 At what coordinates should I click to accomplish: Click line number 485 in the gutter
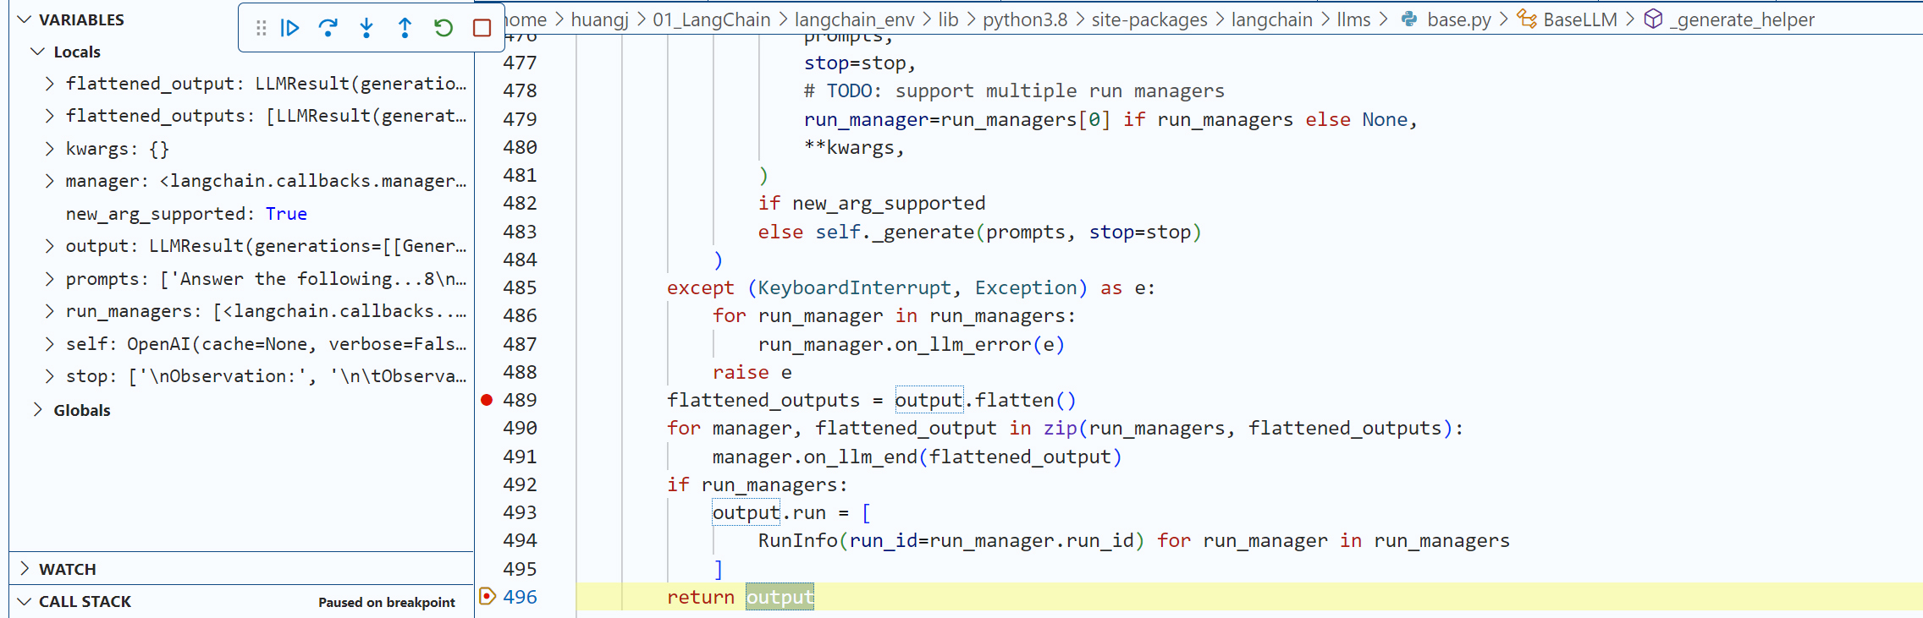[x=520, y=287]
